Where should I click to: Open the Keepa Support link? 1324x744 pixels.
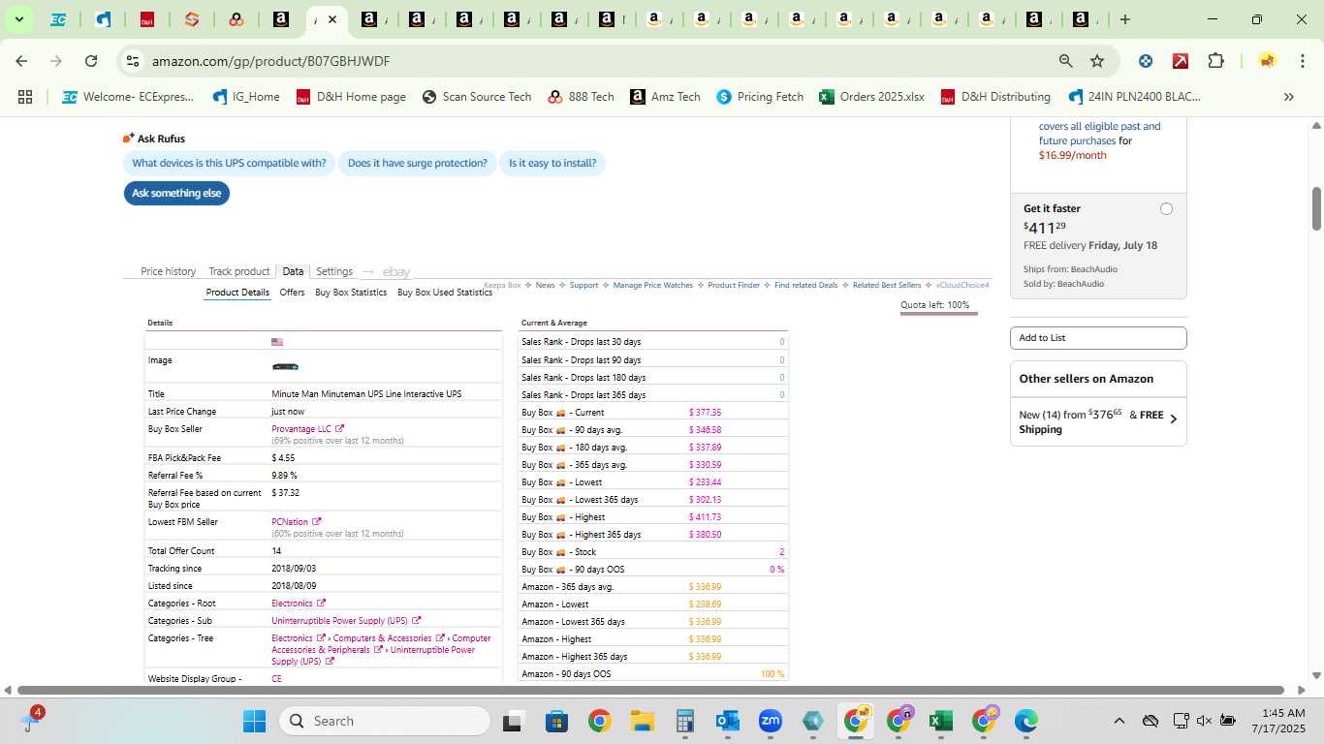click(x=583, y=286)
